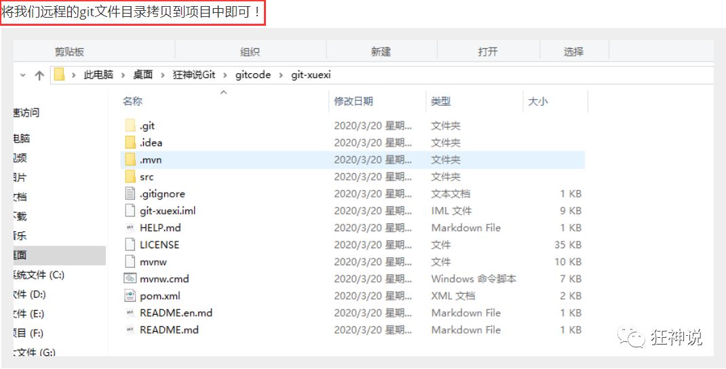The width and height of the screenshot is (726, 369).
Task: Click the address bar folder icon
Action: (x=59, y=75)
